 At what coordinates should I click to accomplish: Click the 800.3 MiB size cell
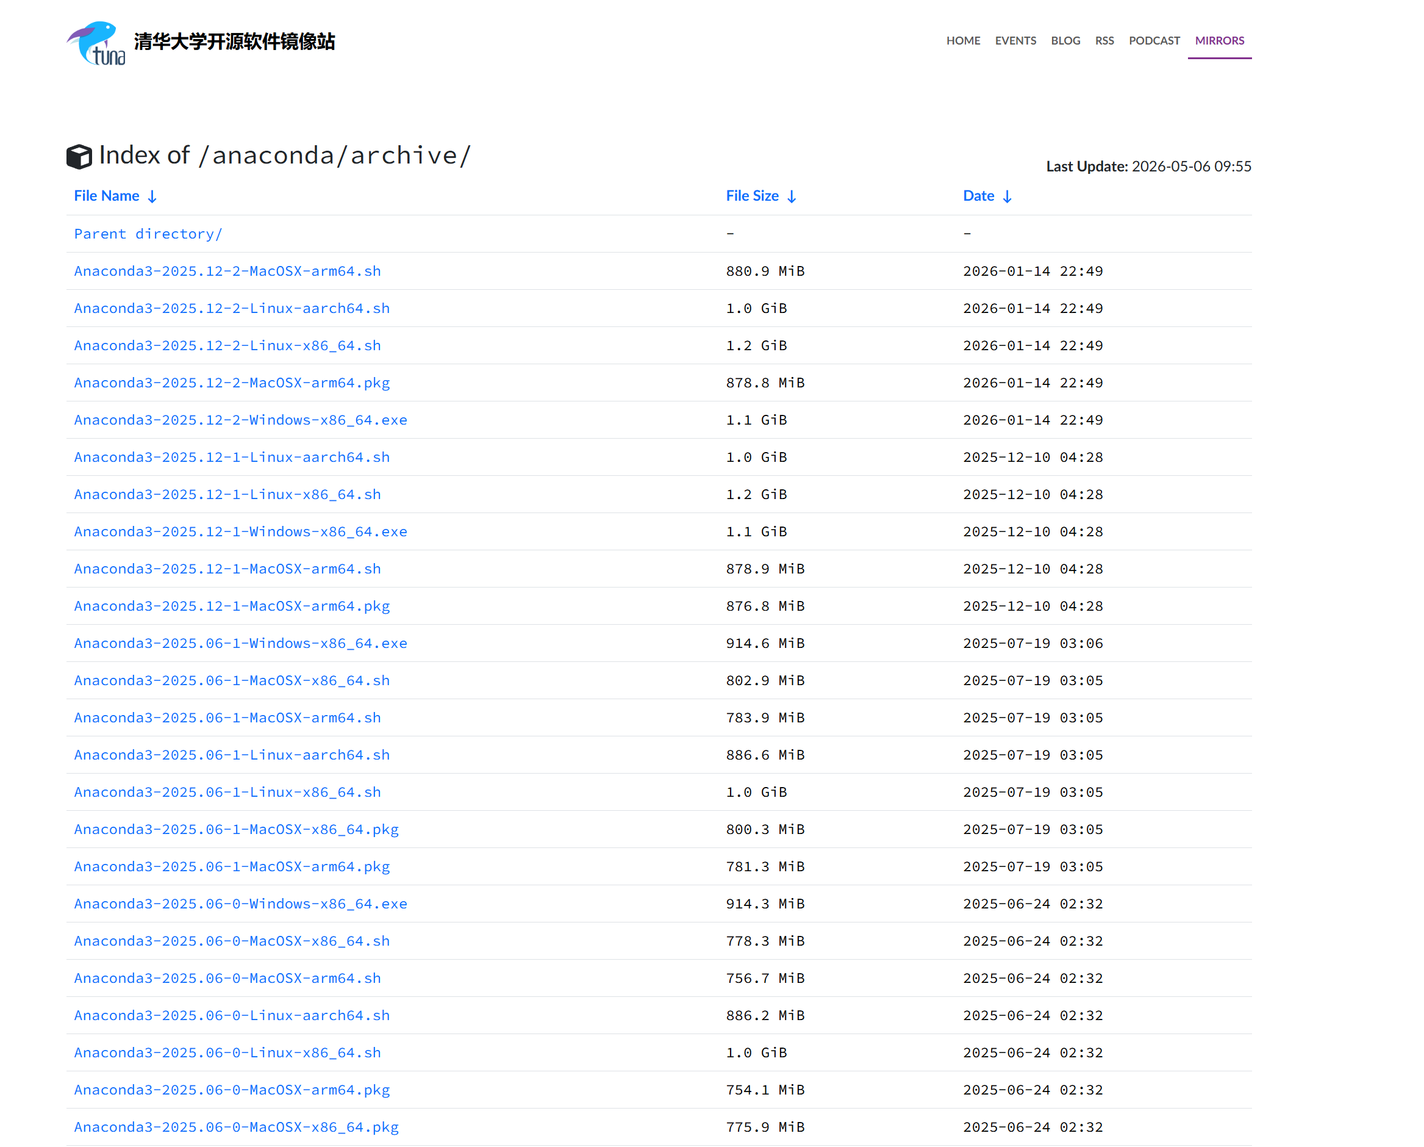coord(765,829)
